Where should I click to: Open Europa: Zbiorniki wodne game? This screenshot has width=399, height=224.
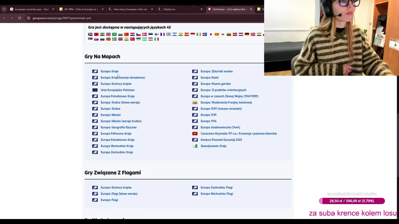217,71
